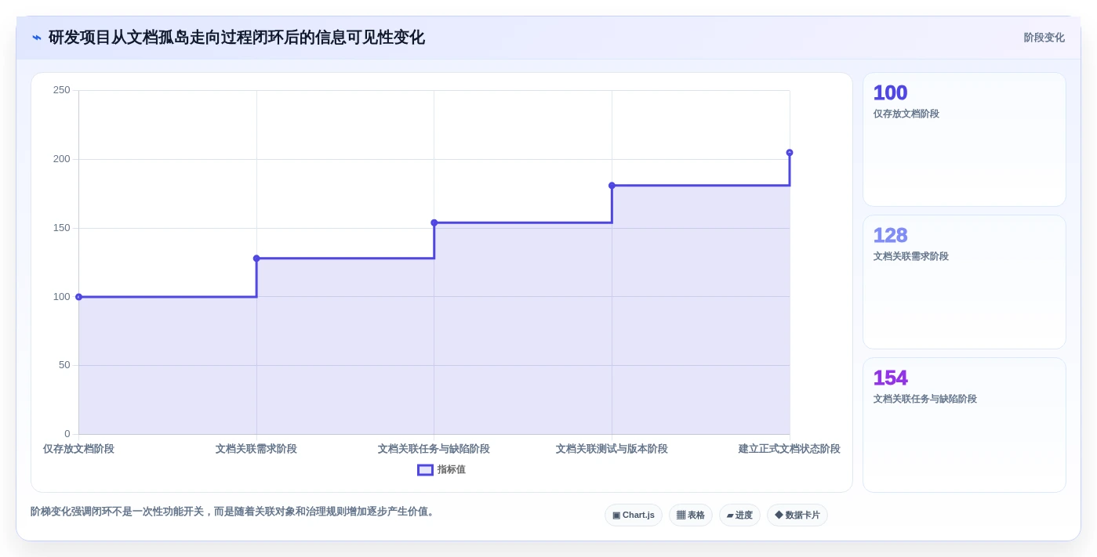Image resolution: width=1097 pixels, height=557 pixels.
Task: Click the y-axis value 50
Action: [x=64, y=365]
